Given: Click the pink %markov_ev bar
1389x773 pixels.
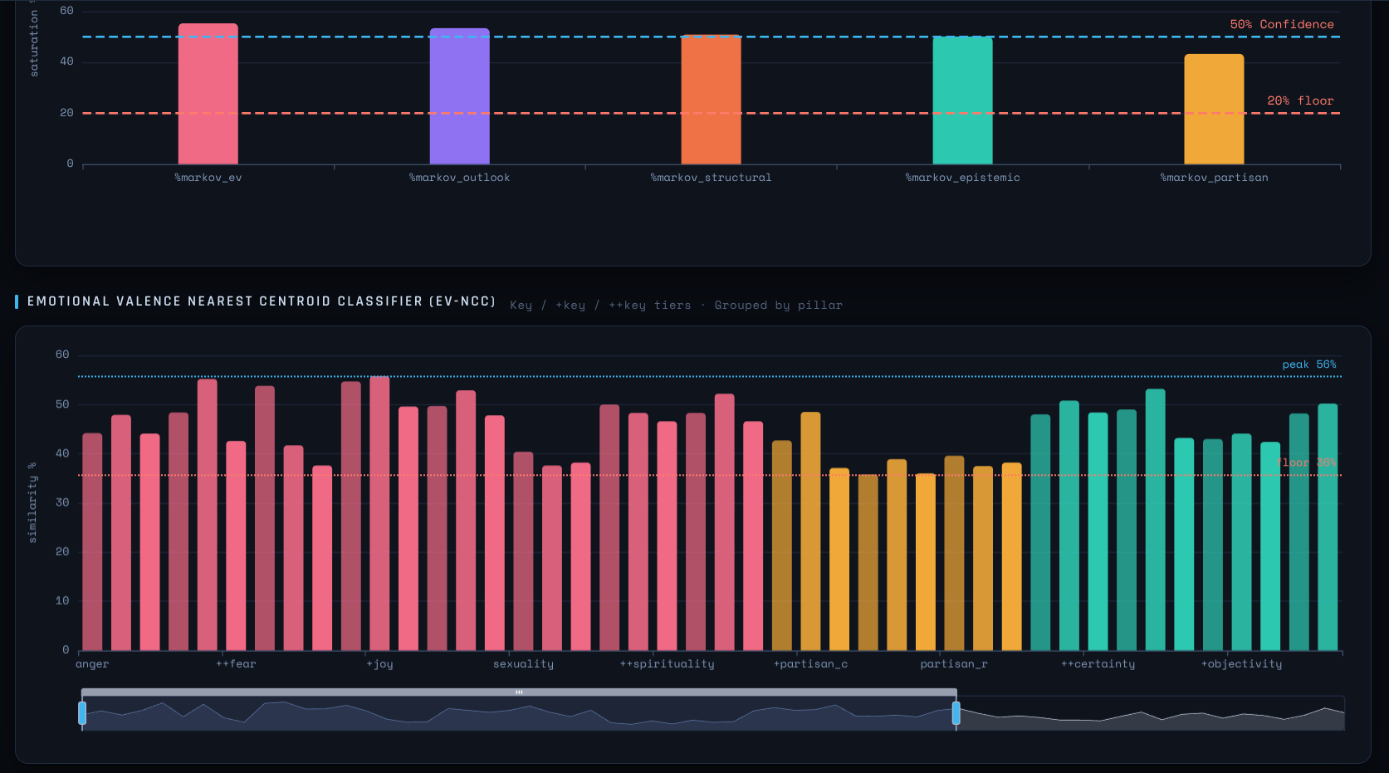Looking at the screenshot, I should pos(208,94).
